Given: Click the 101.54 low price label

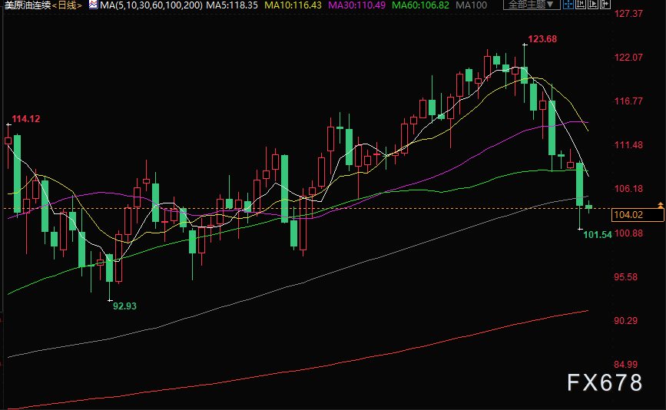Looking at the screenshot, I should click(x=598, y=235).
